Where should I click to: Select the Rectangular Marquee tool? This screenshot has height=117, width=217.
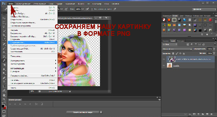pyautogui.click(x=4, y=22)
